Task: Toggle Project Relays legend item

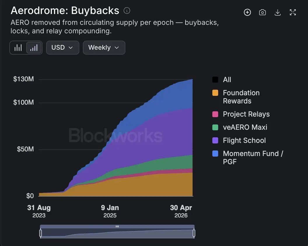Action: 241,114
